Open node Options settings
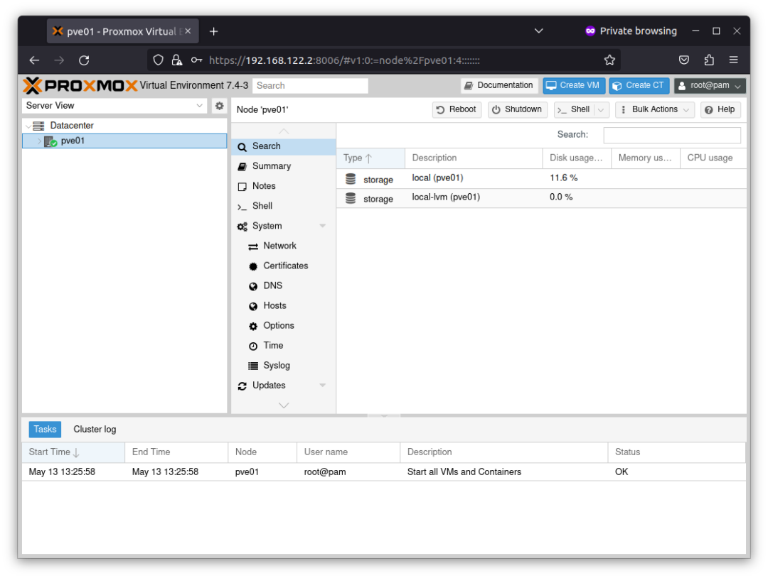Screen dimensions: 768x578 pos(279,325)
